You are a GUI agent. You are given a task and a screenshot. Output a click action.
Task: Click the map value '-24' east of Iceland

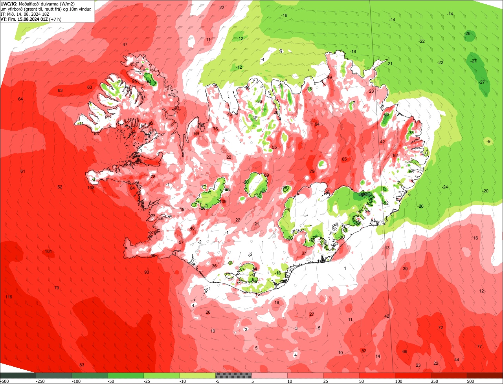444,187
